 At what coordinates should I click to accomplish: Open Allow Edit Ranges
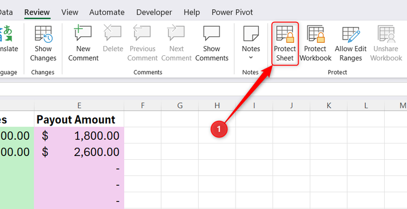(x=351, y=43)
